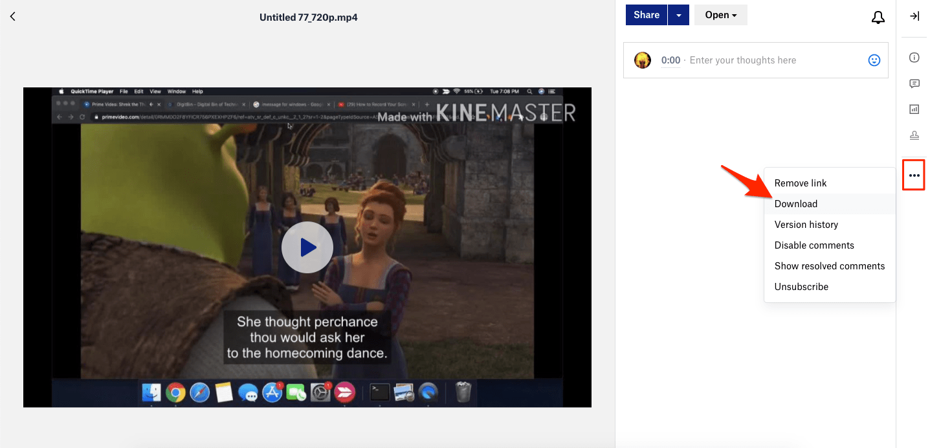Click the 0:00 timestamp in comment box
Screen dimensions: 930x448
click(670, 60)
